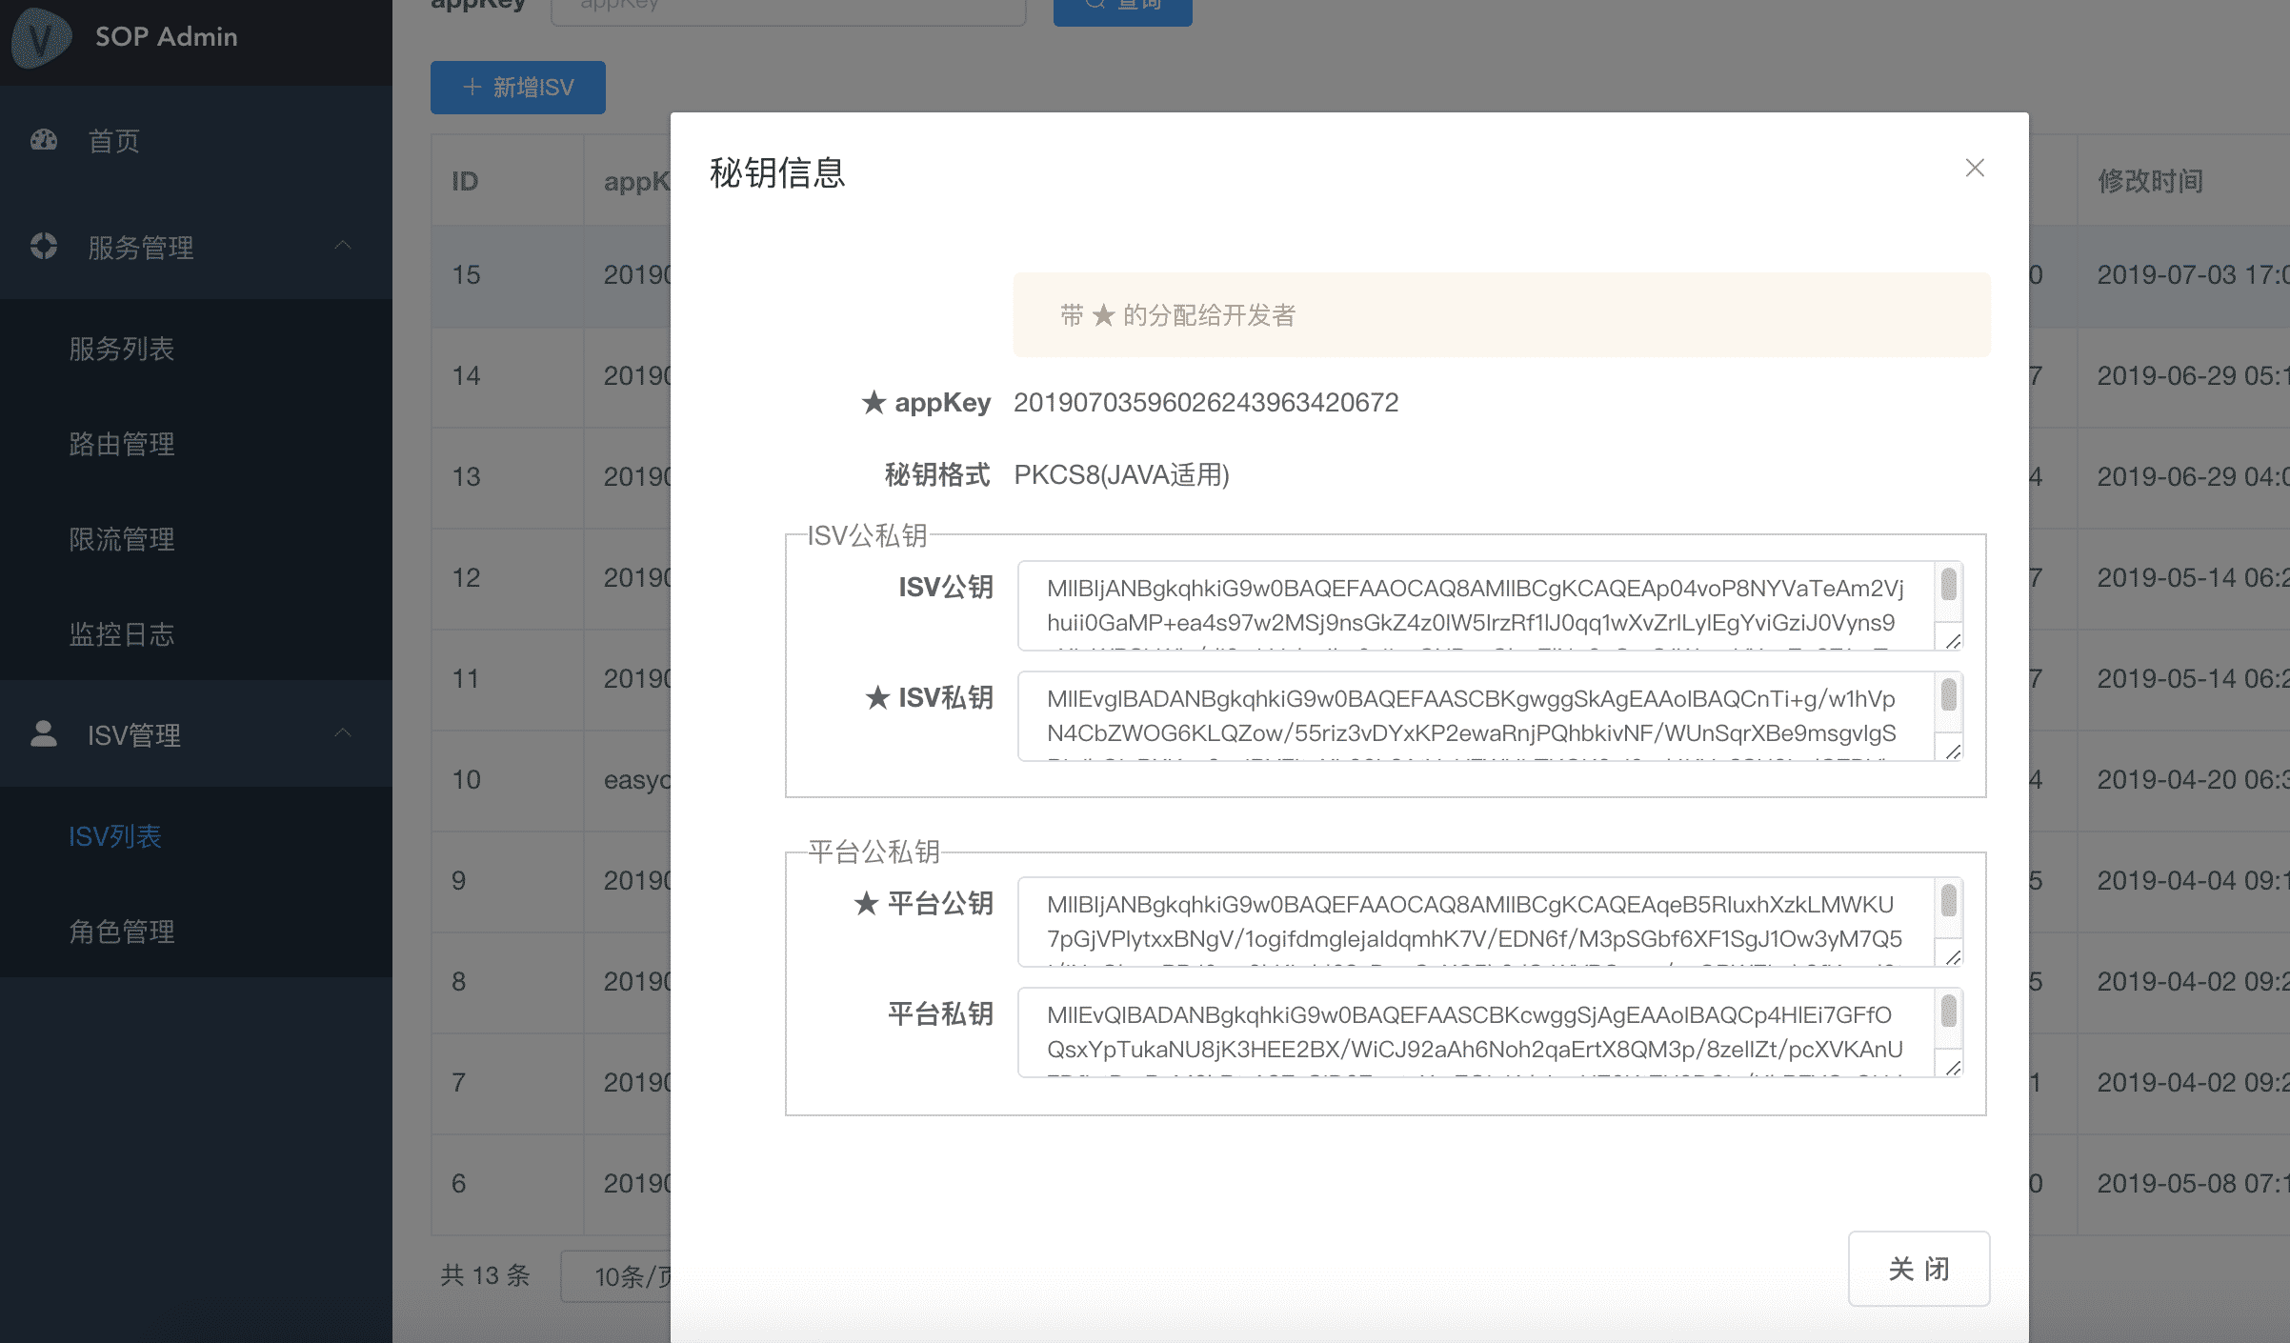The image size is (2290, 1343).
Task: Close the 秘钥信息 dialog with X icon
Action: pyautogui.click(x=1974, y=169)
